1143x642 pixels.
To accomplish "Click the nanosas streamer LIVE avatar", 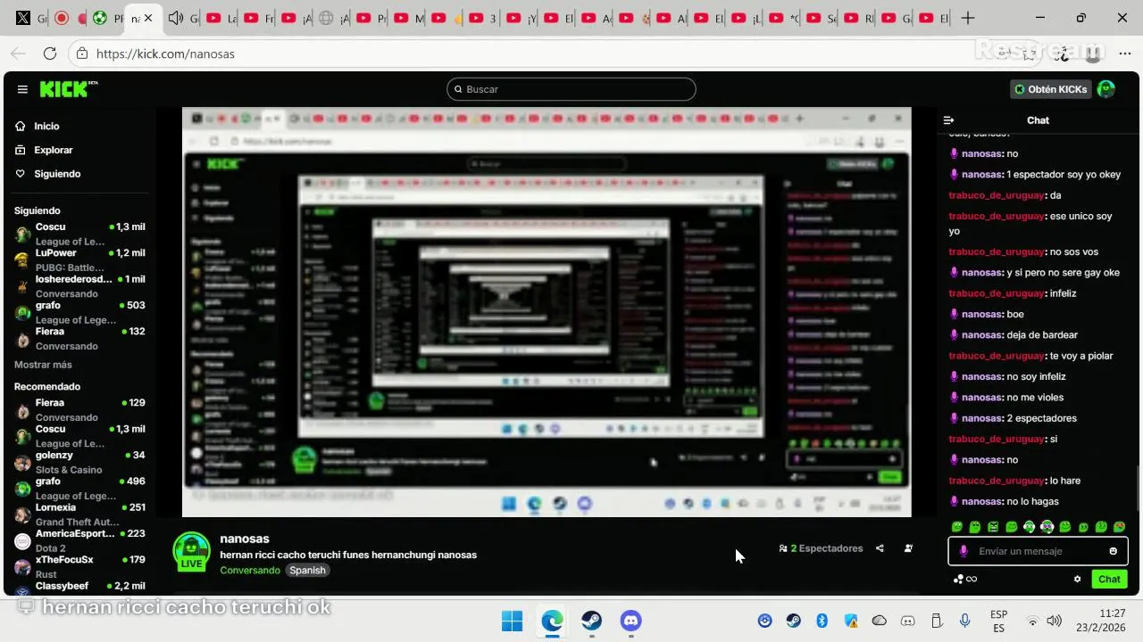I will pyautogui.click(x=191, y=552).
